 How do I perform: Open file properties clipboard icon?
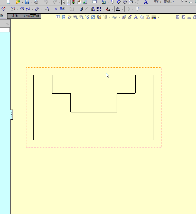(x=79, y=2)
